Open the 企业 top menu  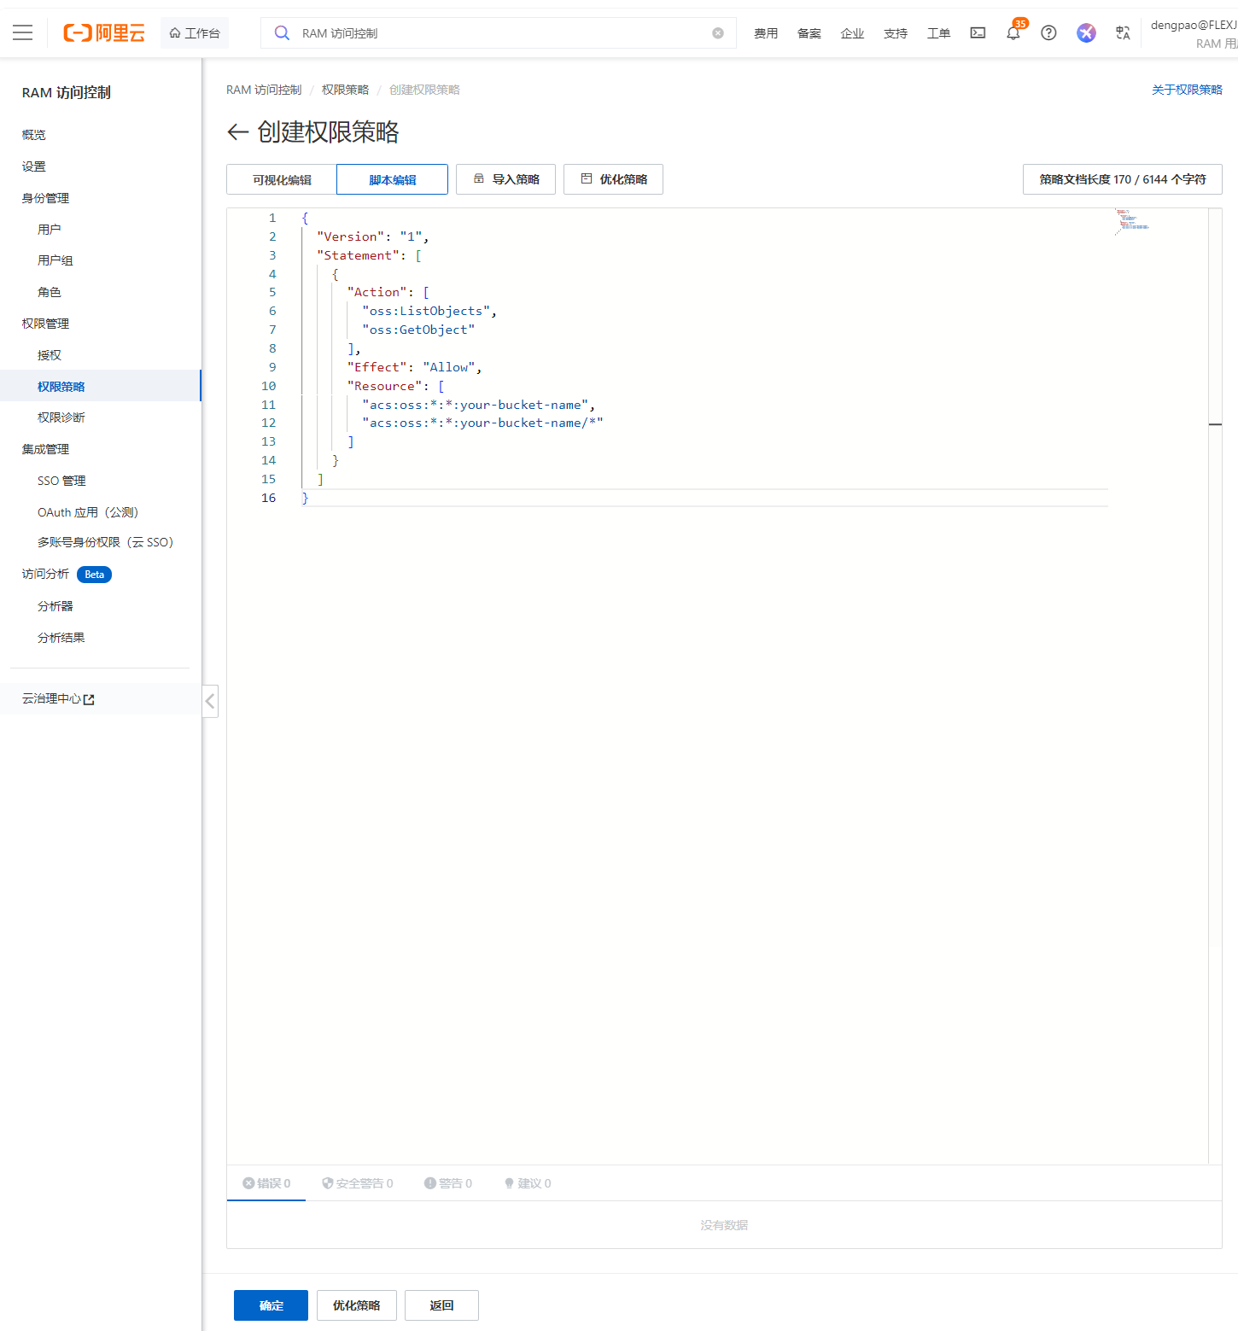[x=852, y=33]
